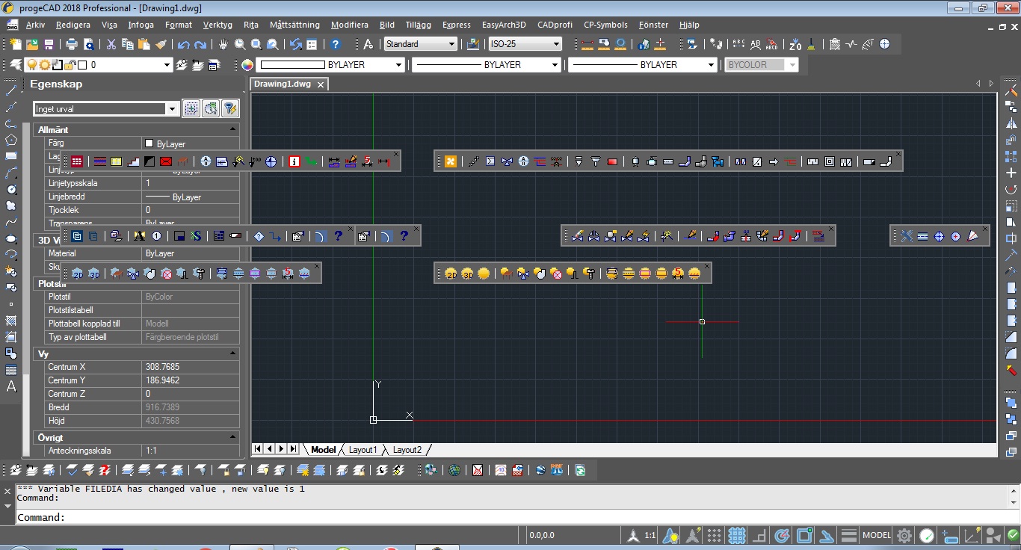1021x550 pixels.
Task: Click the Färg ByLayer color swatch
Action: (x=149, y=143)
